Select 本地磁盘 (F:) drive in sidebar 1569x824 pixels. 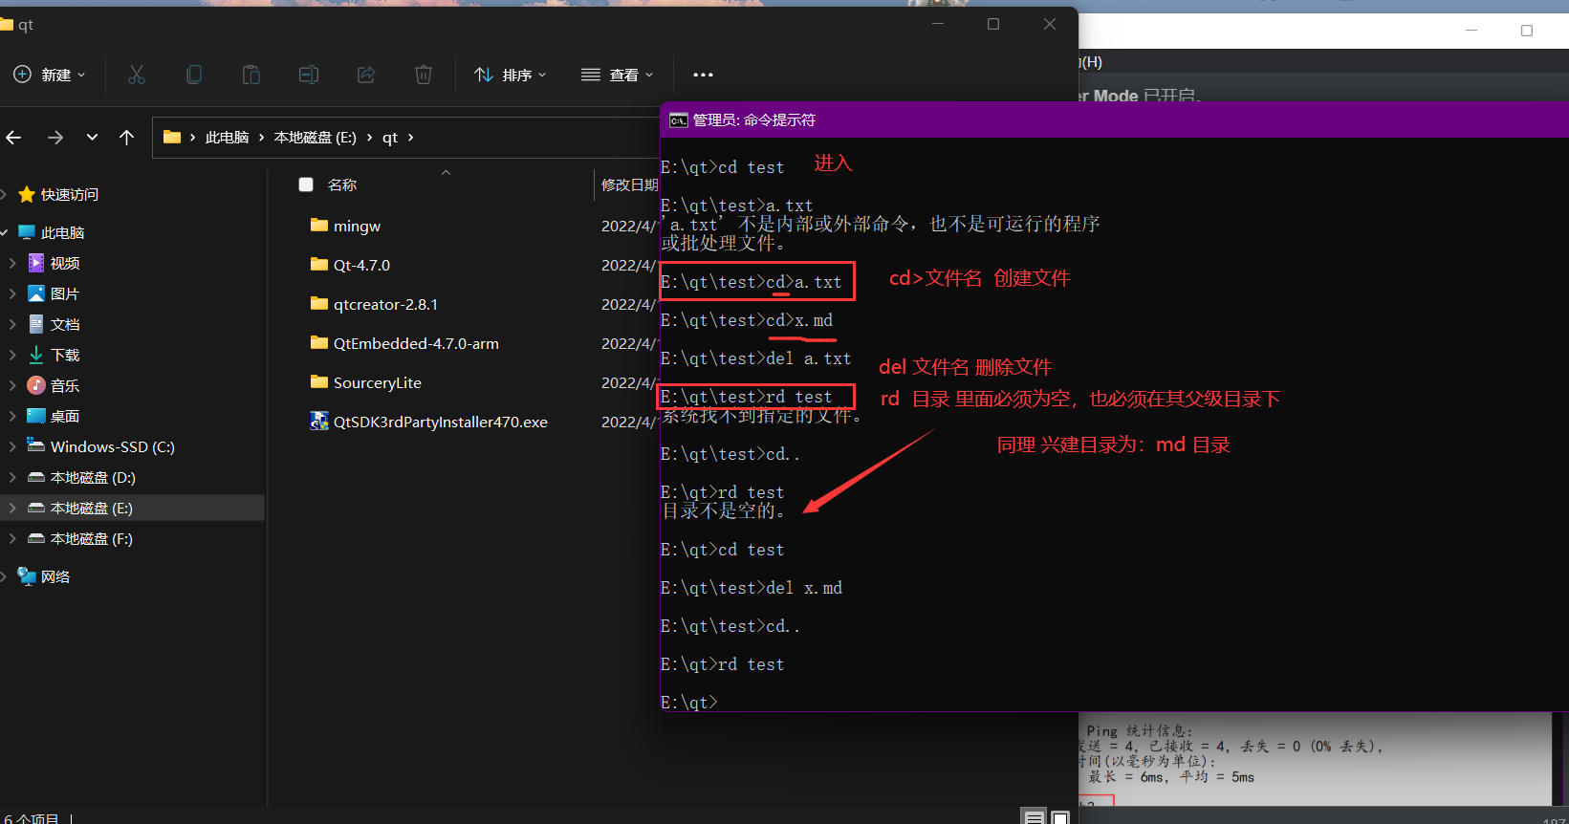point(92,538)
